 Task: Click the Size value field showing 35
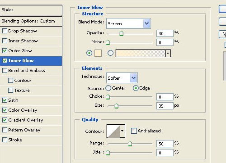coord(165,106)
